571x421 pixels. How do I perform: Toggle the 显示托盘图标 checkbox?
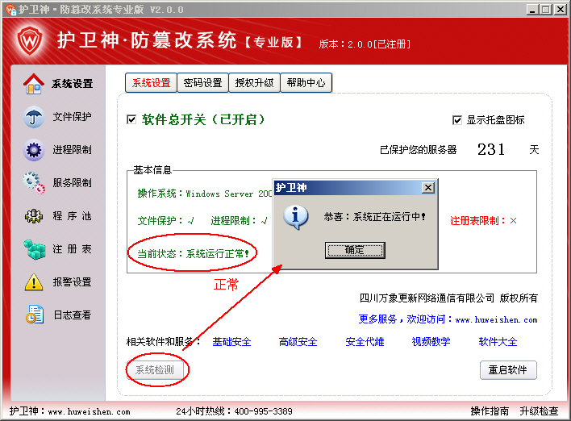click(x=457, y=120)
